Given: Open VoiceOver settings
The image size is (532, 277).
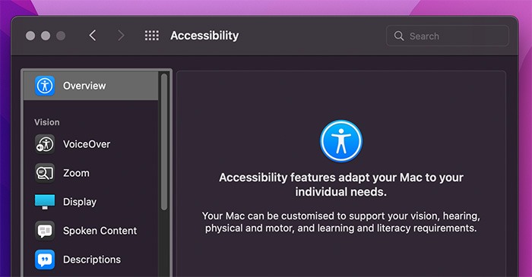Looking at the screenshot, I should pos(91,144).
